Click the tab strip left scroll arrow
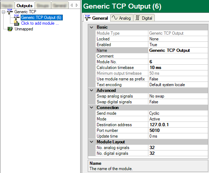The height and width of the screenshot is (173, 209). 72,5
